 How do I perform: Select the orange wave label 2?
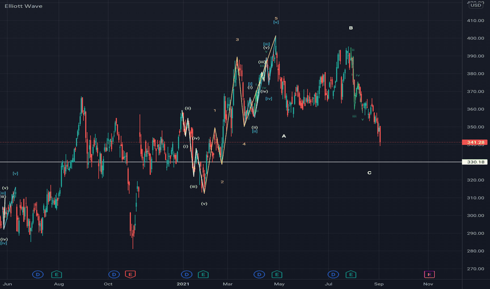222,182
